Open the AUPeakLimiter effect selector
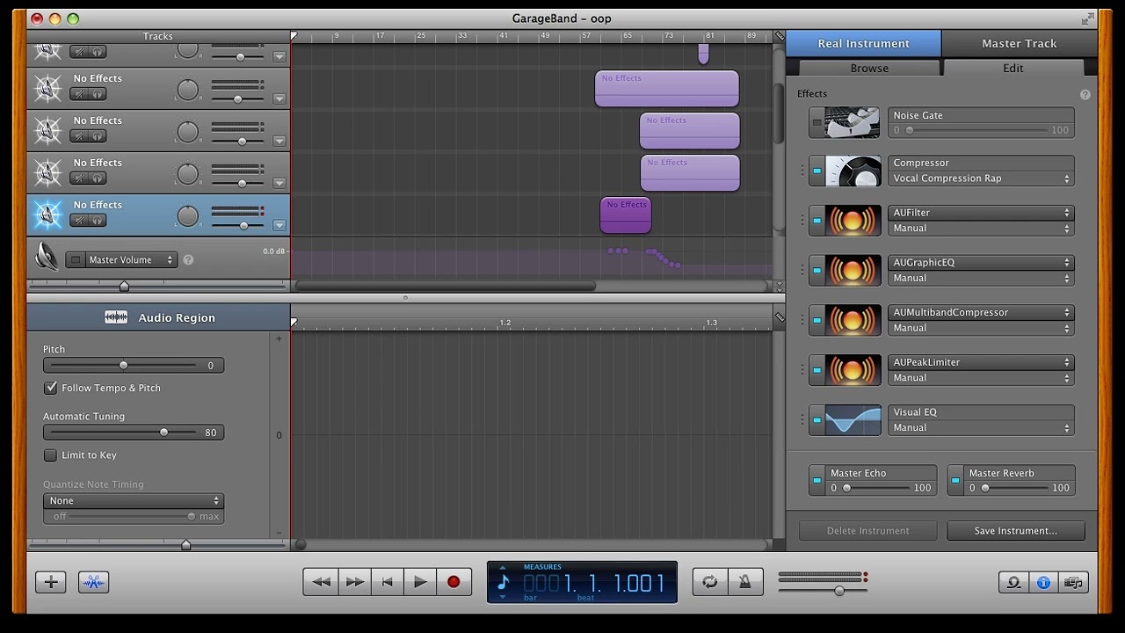 982,362
